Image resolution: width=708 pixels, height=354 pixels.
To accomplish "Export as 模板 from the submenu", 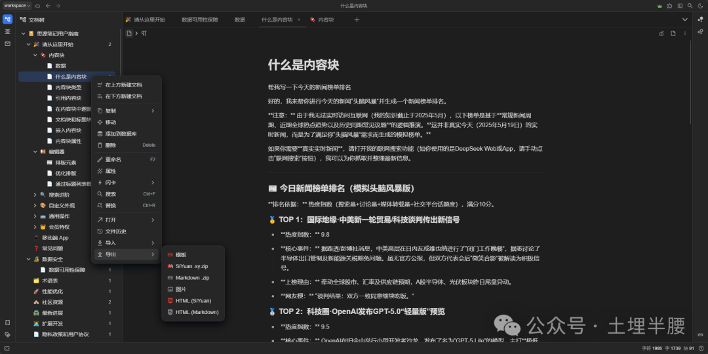I will (x=193, y=255).
